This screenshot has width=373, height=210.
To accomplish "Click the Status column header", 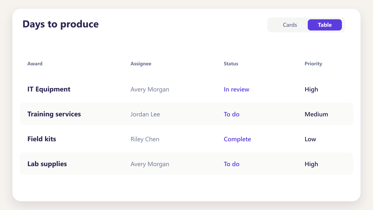I will point(231,64).
